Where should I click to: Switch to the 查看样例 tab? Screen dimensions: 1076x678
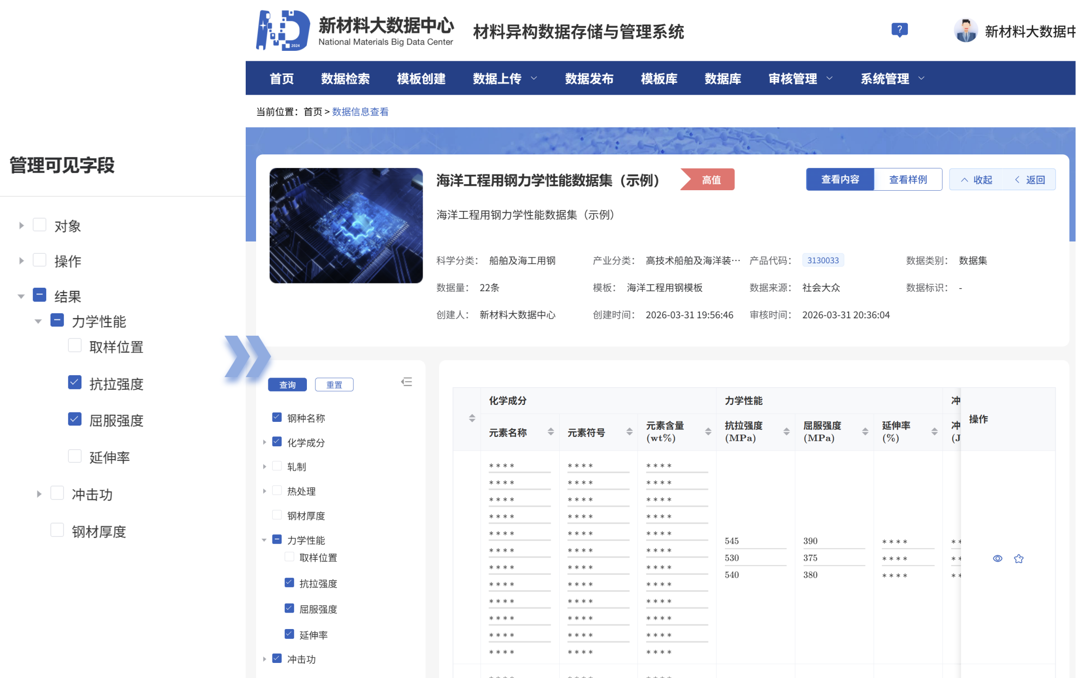click(907, 179)
